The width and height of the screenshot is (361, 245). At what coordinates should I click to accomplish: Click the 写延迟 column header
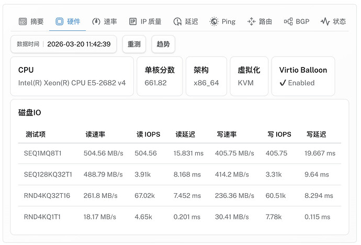point(316,134)
